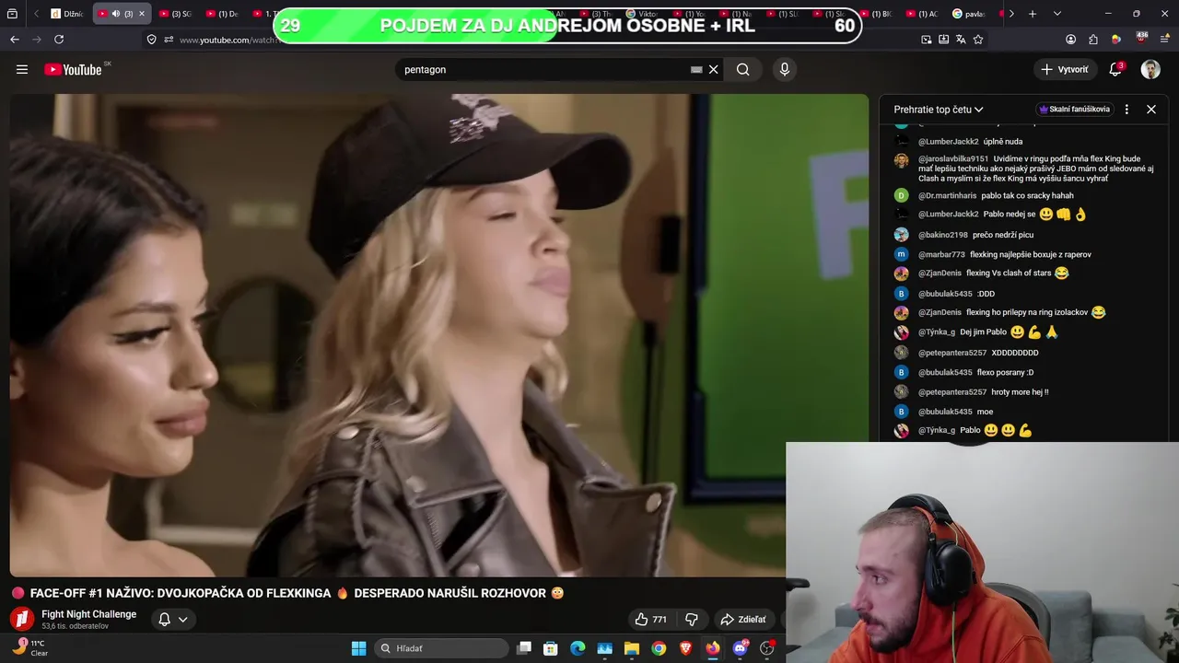
Task: Open the page translate icon in the address bar
Action: [x=961, y=40]
